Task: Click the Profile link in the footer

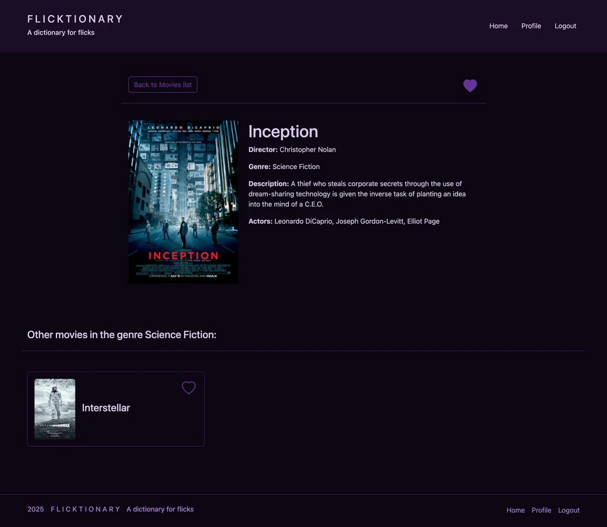Action: 541,510
